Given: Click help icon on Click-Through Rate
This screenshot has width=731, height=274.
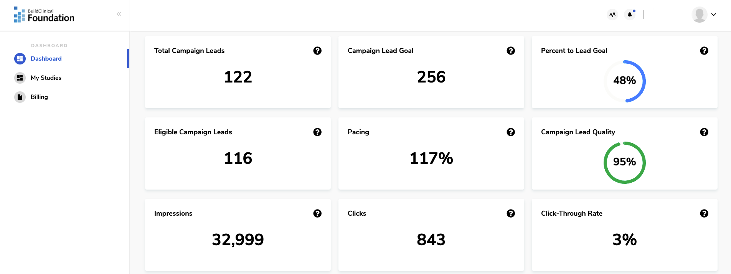Looking at the screenshot, I should 704,213.
